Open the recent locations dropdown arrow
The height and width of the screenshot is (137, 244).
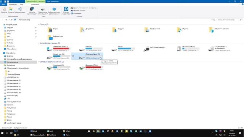[x=9, y=20]
